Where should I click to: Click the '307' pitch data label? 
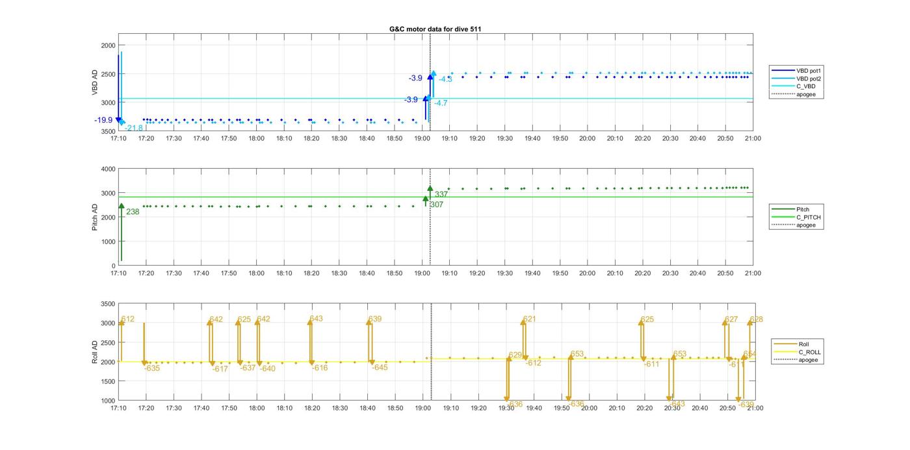pos(436,204)
